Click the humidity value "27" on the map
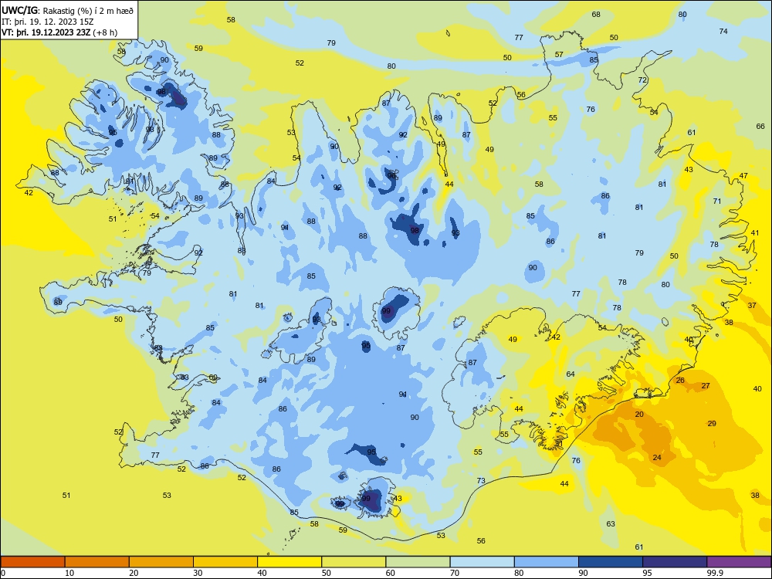Viewport: 772px width, 579px height. click(x=706, y=385)
